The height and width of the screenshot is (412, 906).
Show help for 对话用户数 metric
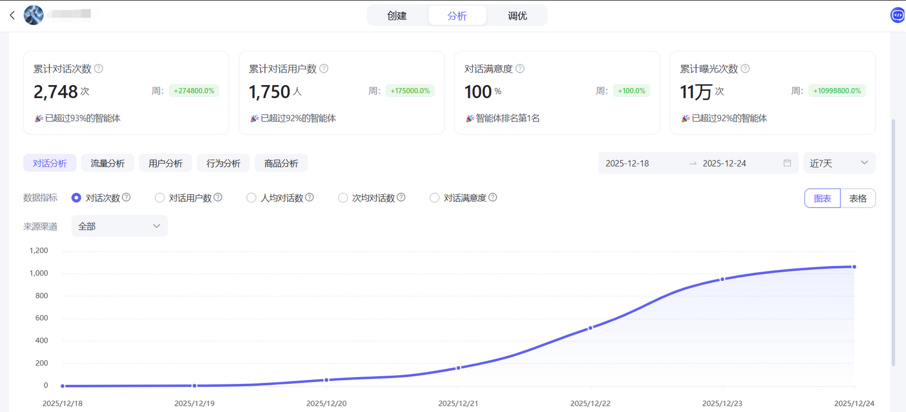(x=218, y=197)
